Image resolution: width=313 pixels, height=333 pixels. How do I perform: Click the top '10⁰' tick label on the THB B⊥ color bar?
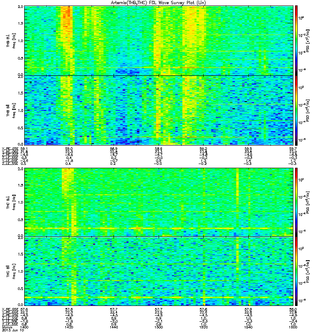pos(301,18)
